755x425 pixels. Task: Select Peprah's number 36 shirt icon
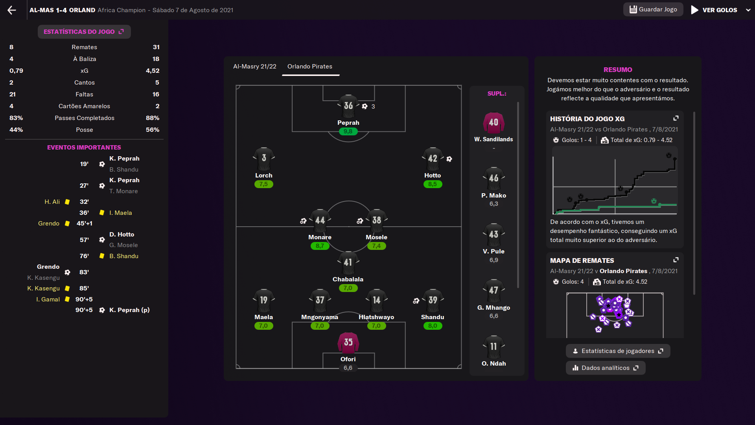[348, 106]
